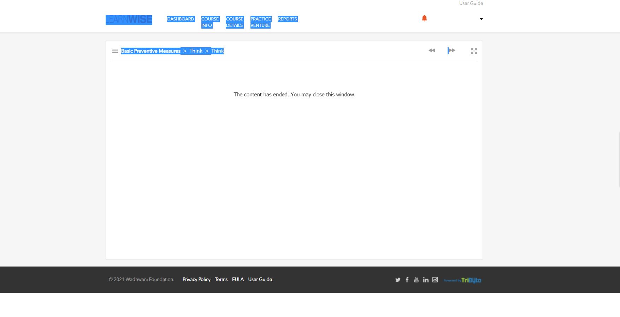Select Course Details in navigation

tap(235, 22)
